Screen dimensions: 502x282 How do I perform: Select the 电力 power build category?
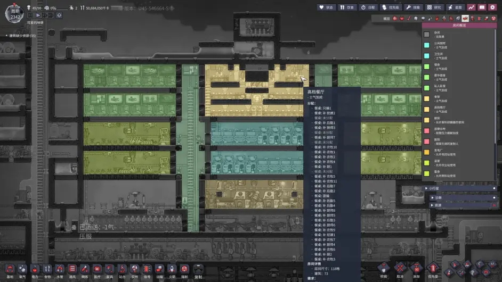coord(35,270)
